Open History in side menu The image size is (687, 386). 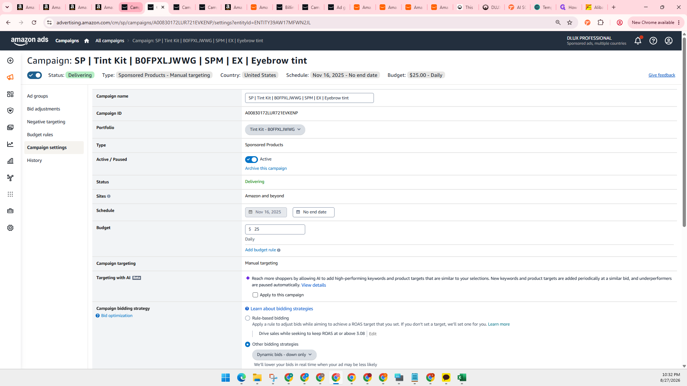click(34, 160)
